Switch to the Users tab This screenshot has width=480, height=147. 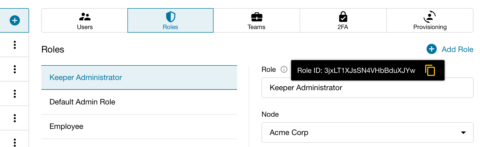(x=85, y=21)
